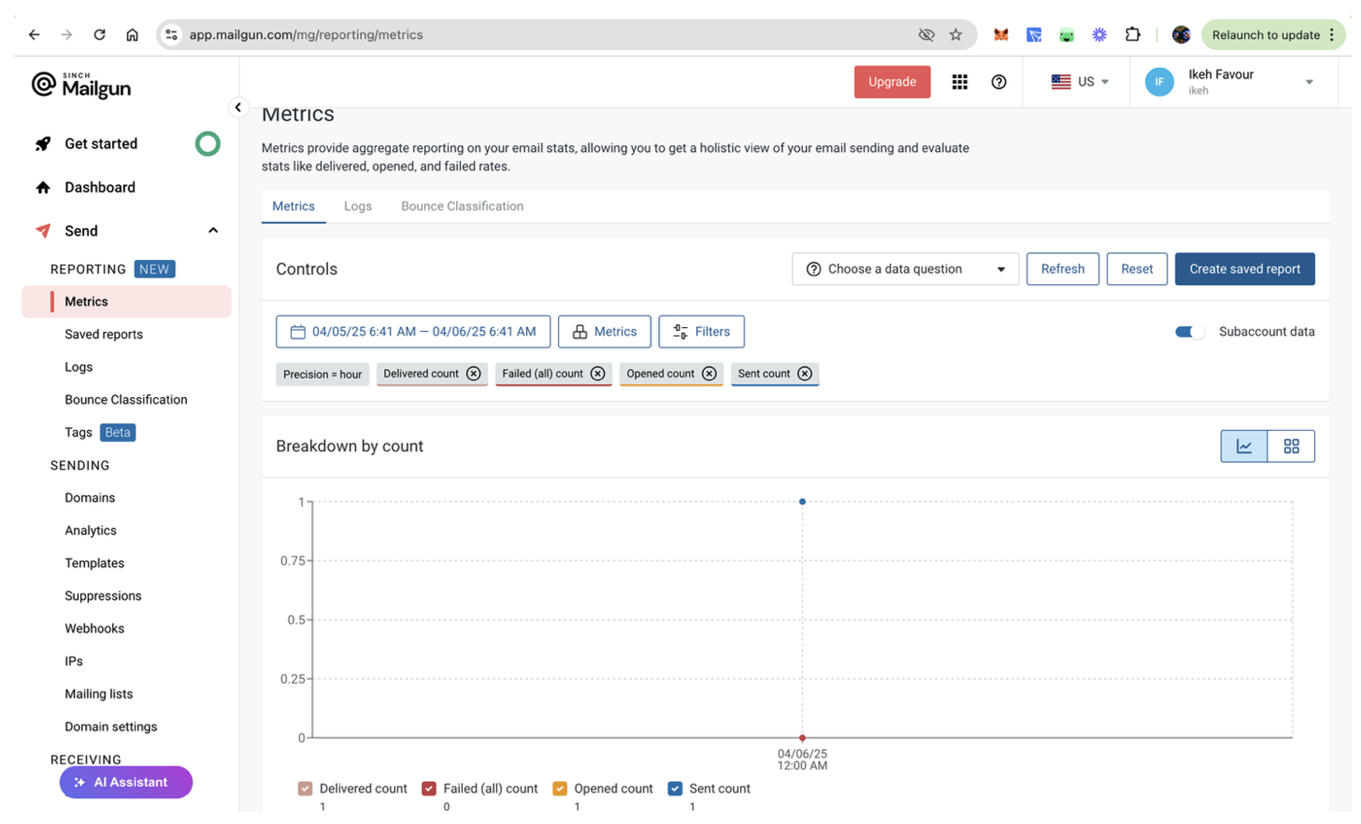Select Metrics in the sidebar

click(x=126, y=302)
